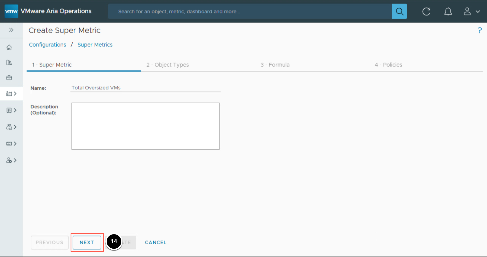Click into the Description text area
The image size is (487, 257).
(x=145, y=126)
